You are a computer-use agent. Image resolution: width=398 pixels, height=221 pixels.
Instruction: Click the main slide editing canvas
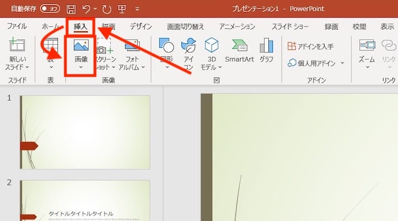pos(299,157)
